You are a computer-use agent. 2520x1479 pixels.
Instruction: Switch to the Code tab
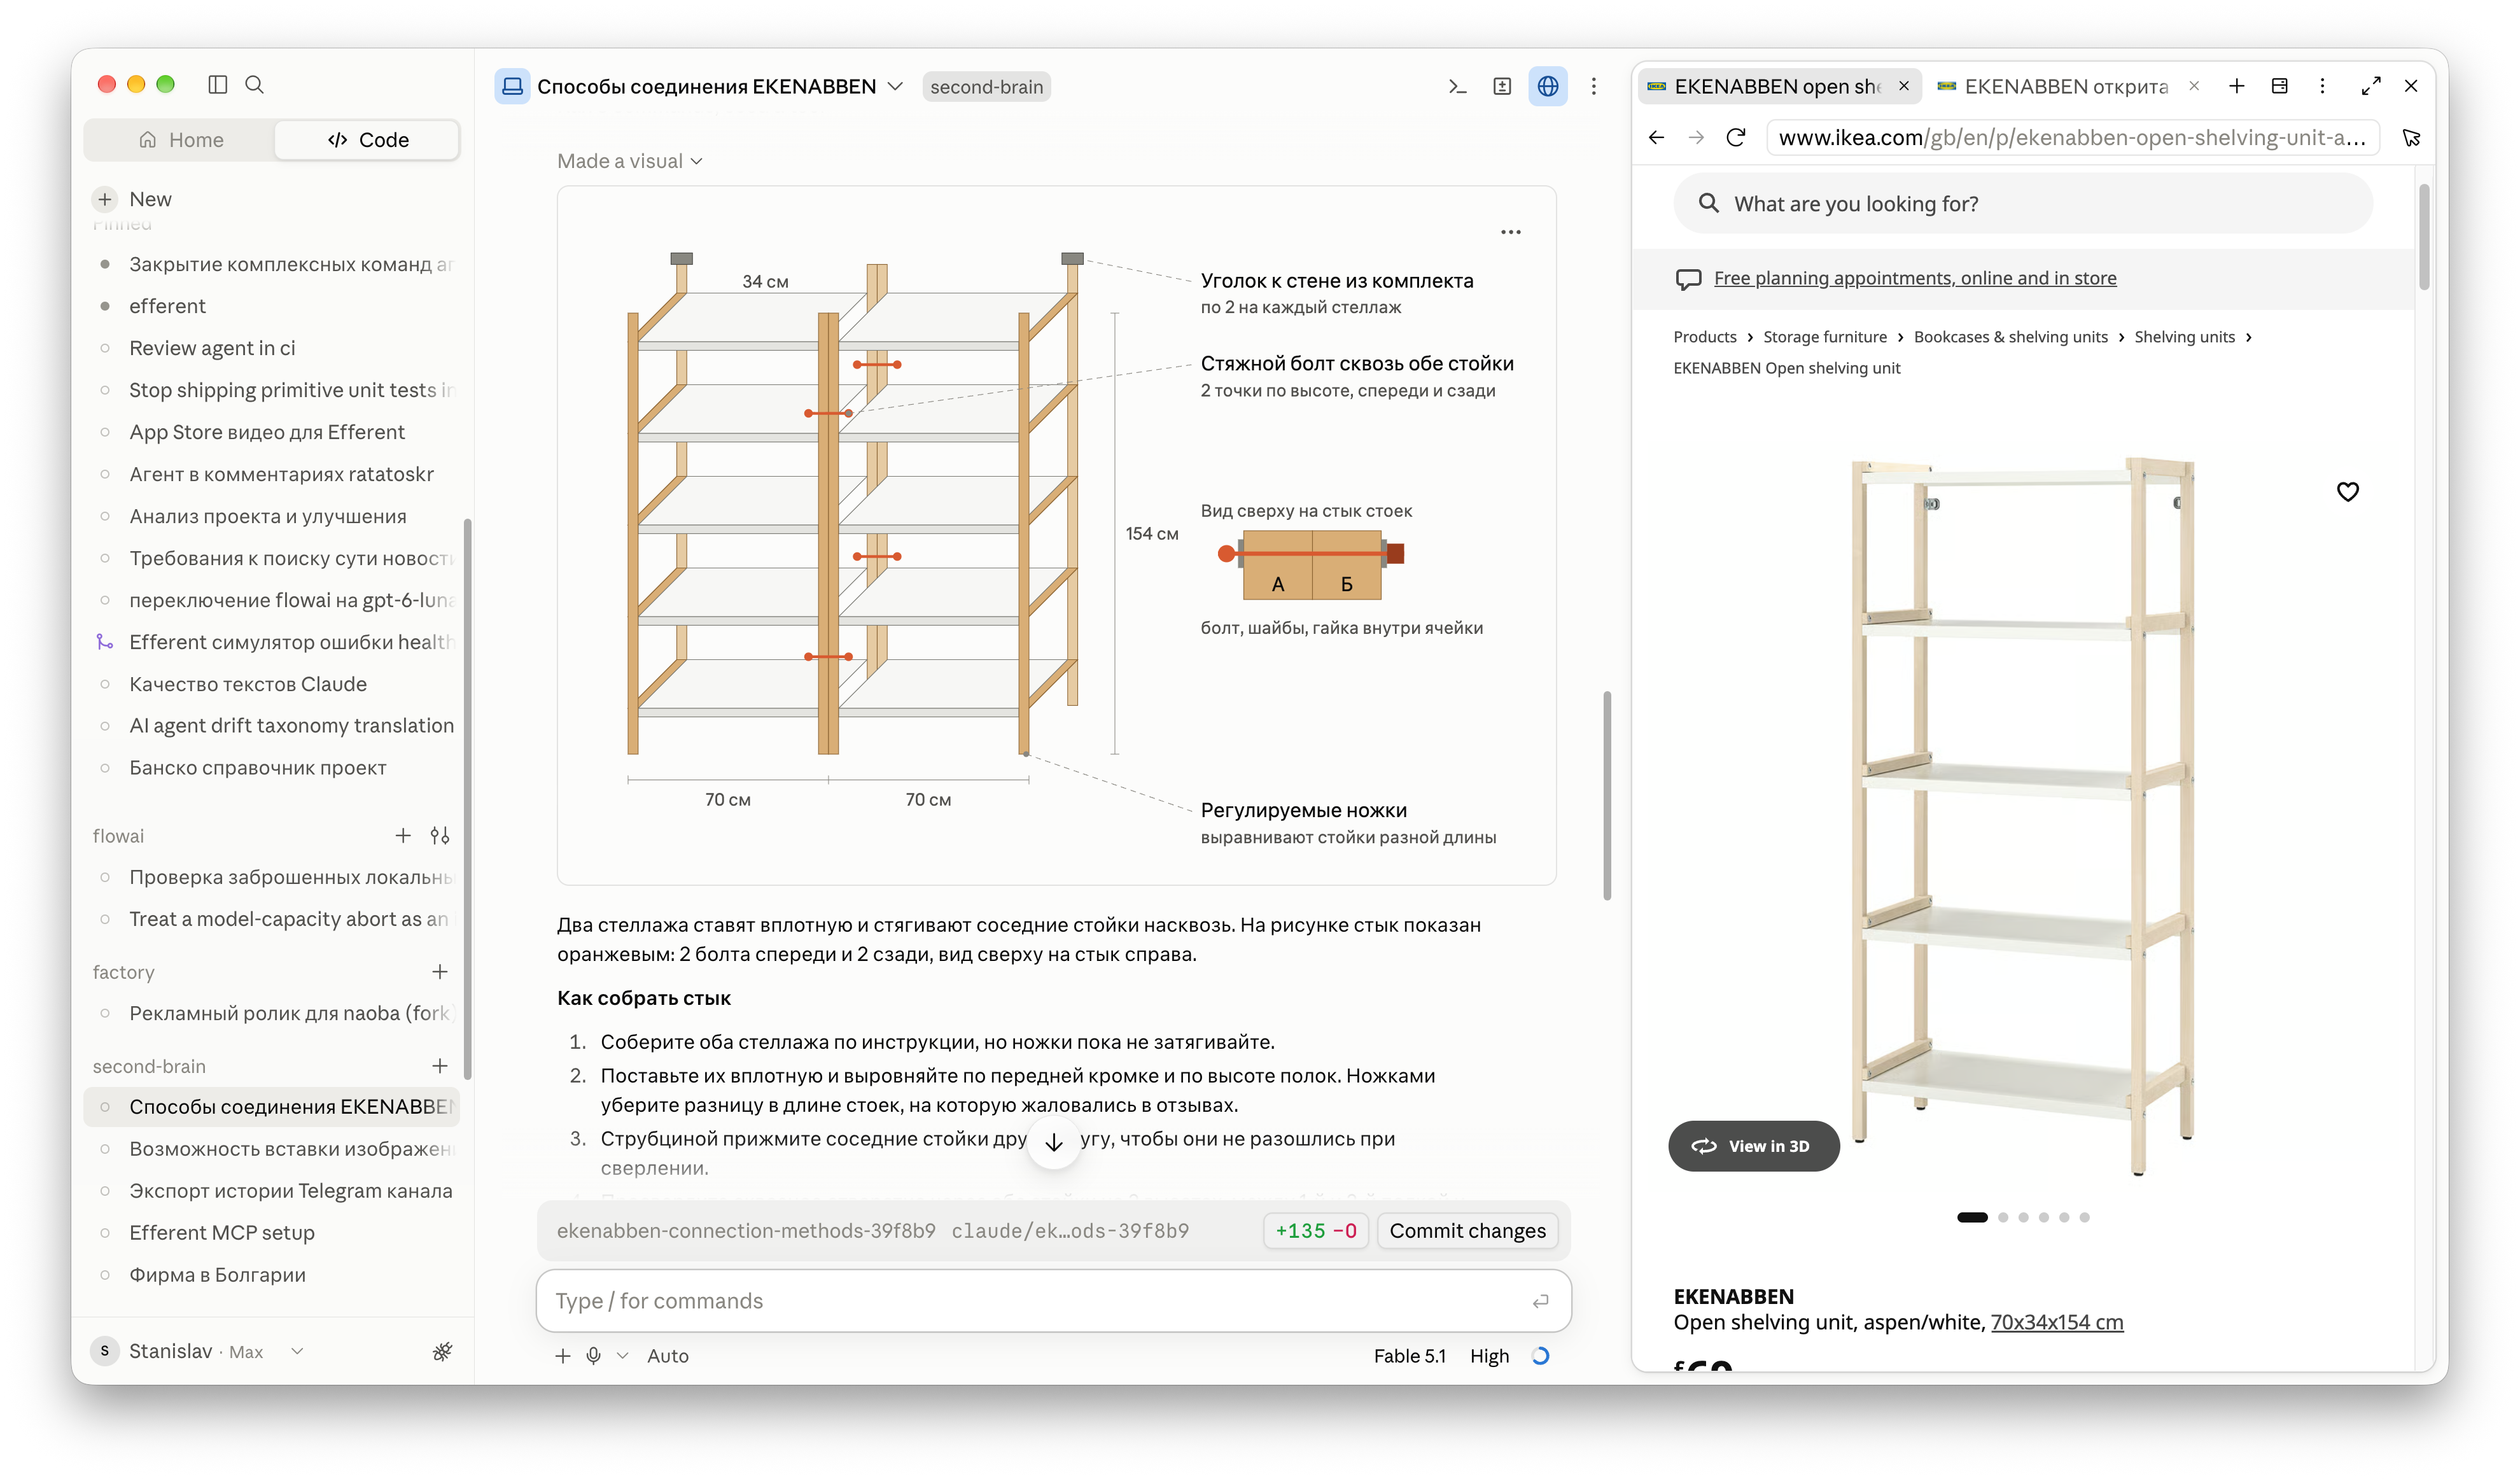tap(367, 140)
